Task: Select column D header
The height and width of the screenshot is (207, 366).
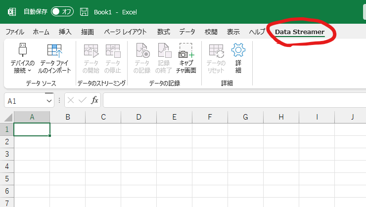Action: [138, 117]
